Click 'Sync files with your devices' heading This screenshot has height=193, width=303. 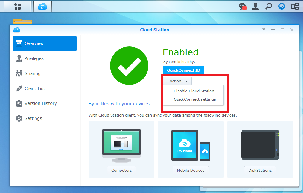(119, 104)
